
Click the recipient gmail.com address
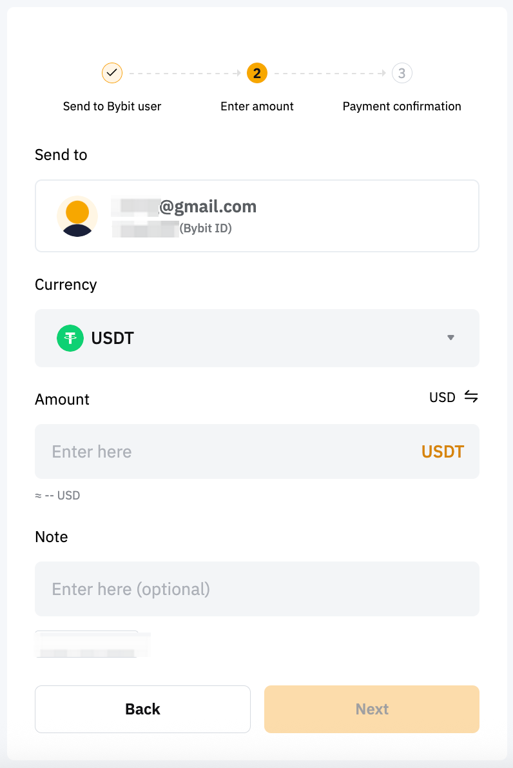click(x=208, y=207)
